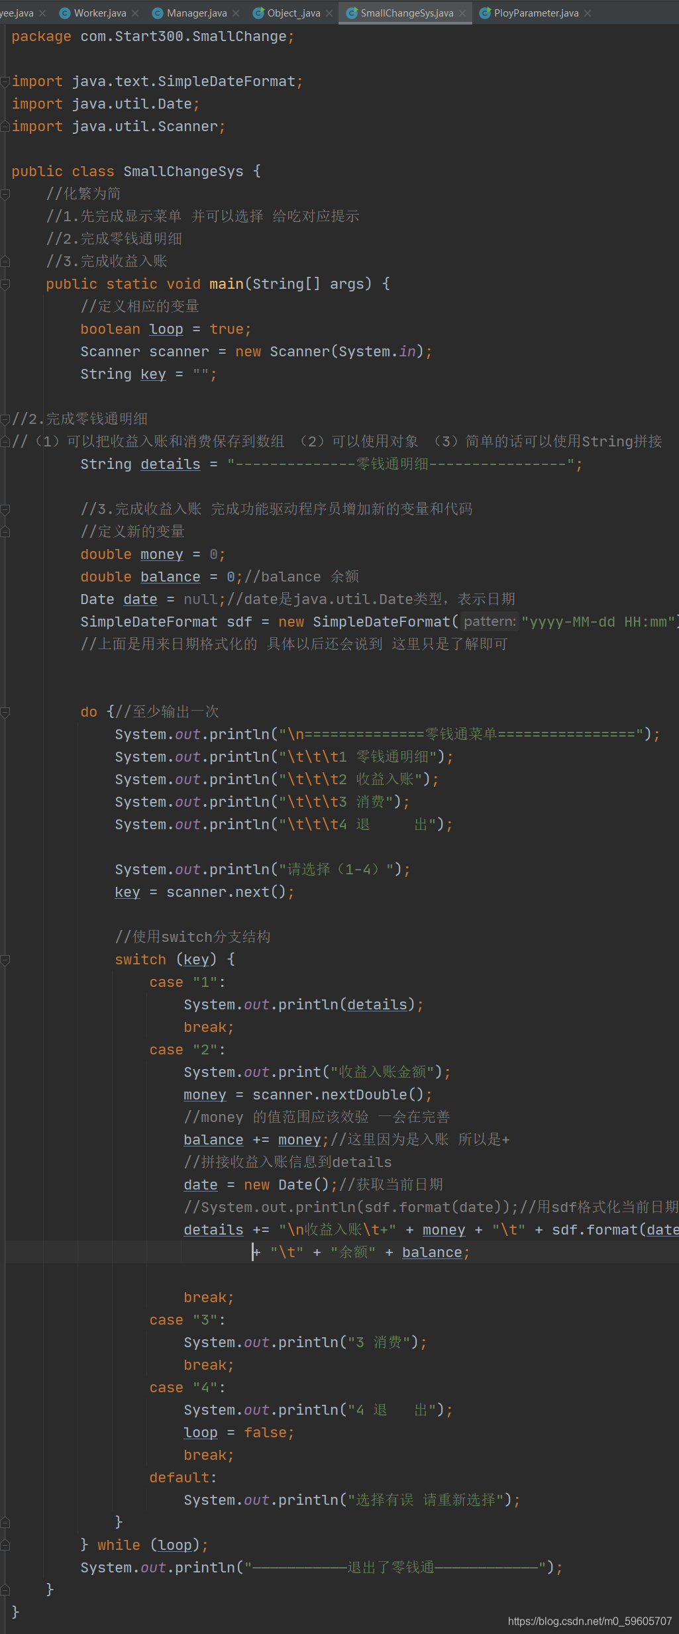Click the class icon on PloyParameter.java tab
This screenshot has width=679, height=1634.
485,13
